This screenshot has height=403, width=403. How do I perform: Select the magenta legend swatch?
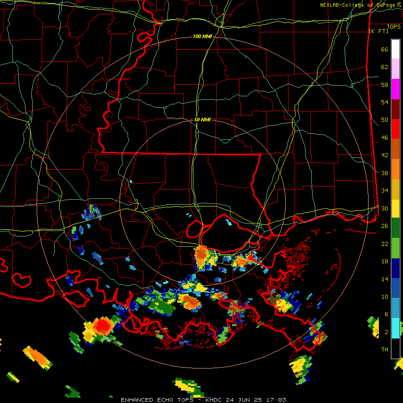395,89
